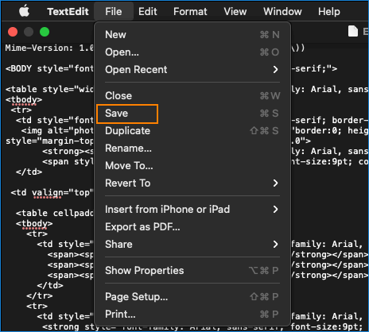
Task: Close the open File menu
Action: point(114,12)
